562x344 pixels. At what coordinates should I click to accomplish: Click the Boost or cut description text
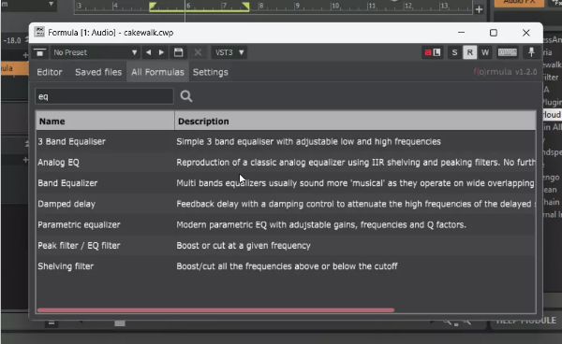(244, 246)
